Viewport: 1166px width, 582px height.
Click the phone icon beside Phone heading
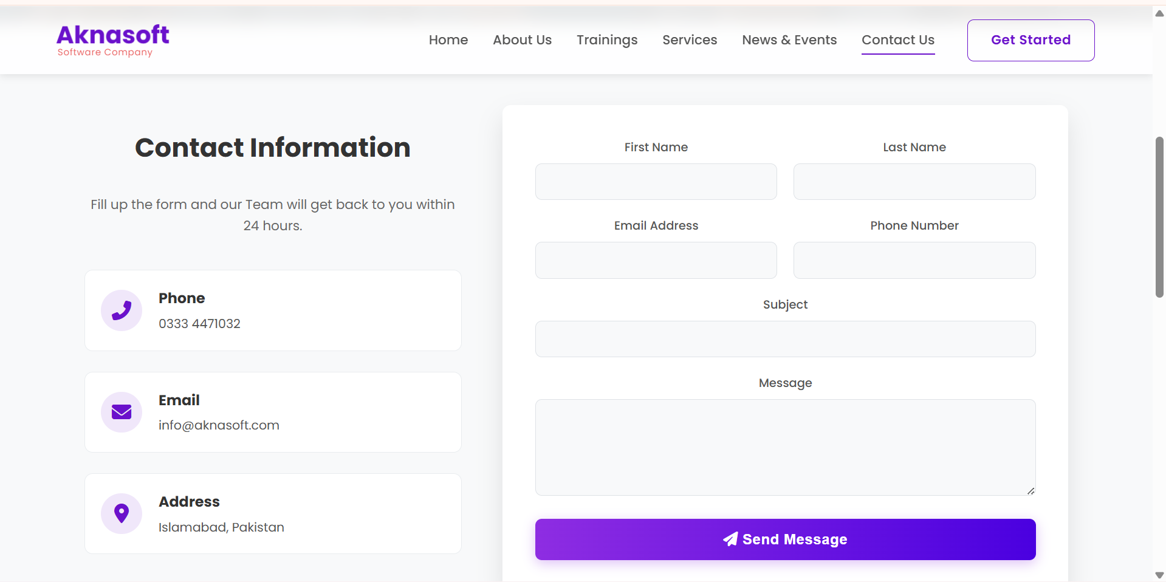click(x=121, y=310)
